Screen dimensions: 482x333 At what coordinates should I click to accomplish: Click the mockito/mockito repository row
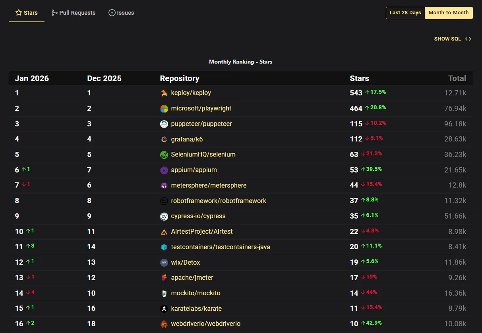click(196, 293)
